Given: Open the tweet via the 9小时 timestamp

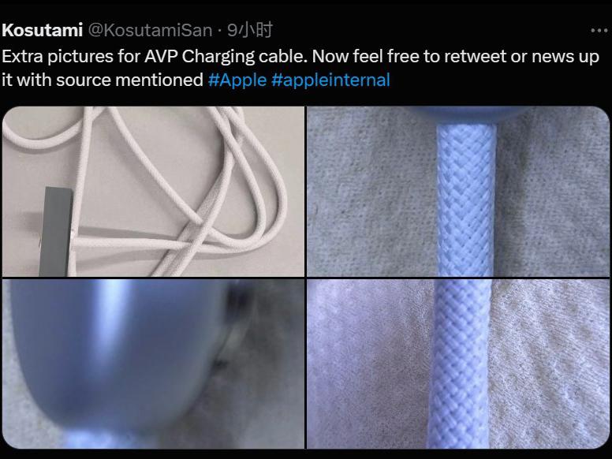Looking at the screenshot, I should coord(250,30).
